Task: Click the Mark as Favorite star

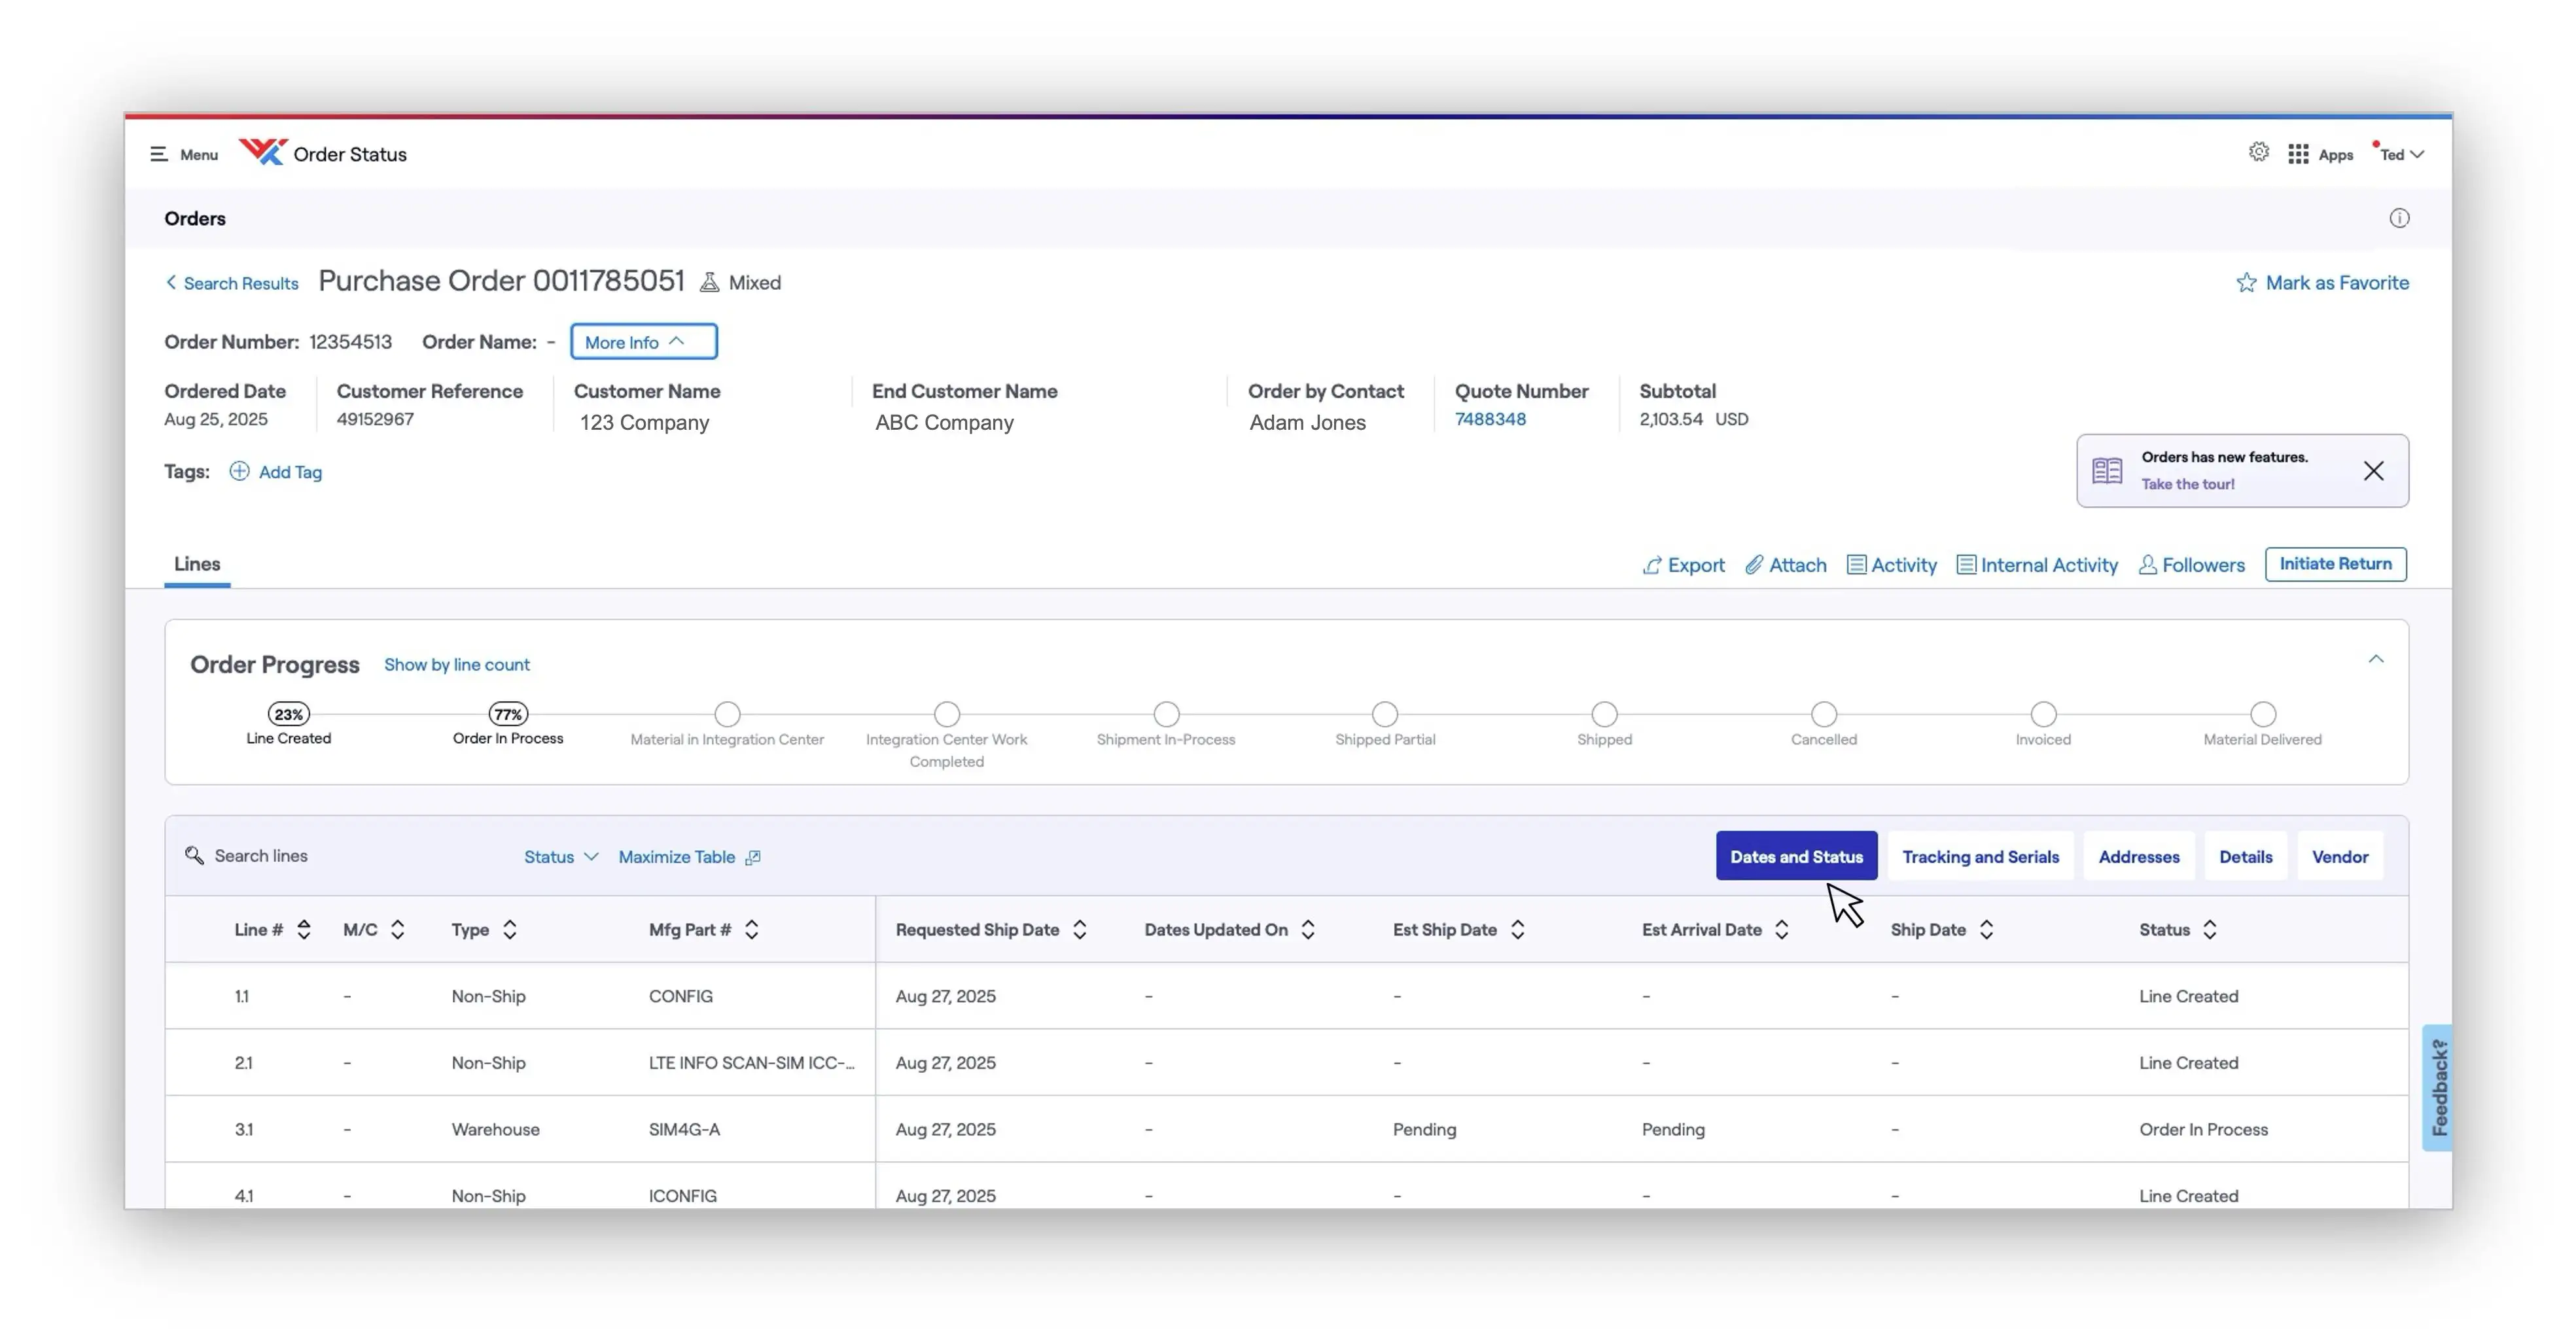Action: 2246,283
